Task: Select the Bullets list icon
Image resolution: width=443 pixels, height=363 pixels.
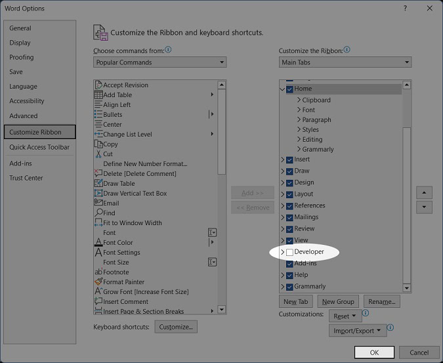Action: (x=98, y=114)
